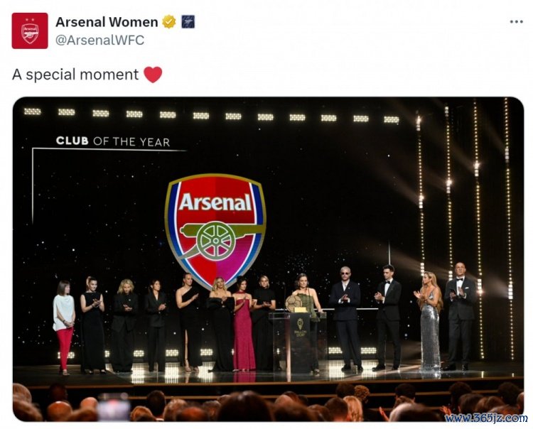Viewport: 533px width, 429px height.
Task: Click the "CLUB OF THE YEAR" caption
Action: pyautogui.click(x=113, y=141)
